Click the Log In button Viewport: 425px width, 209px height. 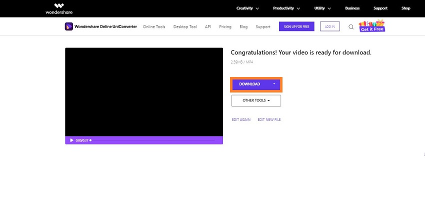[x=330, y=26]
